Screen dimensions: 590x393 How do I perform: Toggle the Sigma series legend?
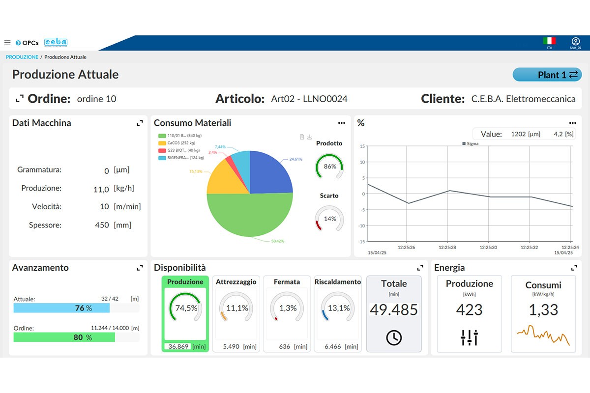471,143
